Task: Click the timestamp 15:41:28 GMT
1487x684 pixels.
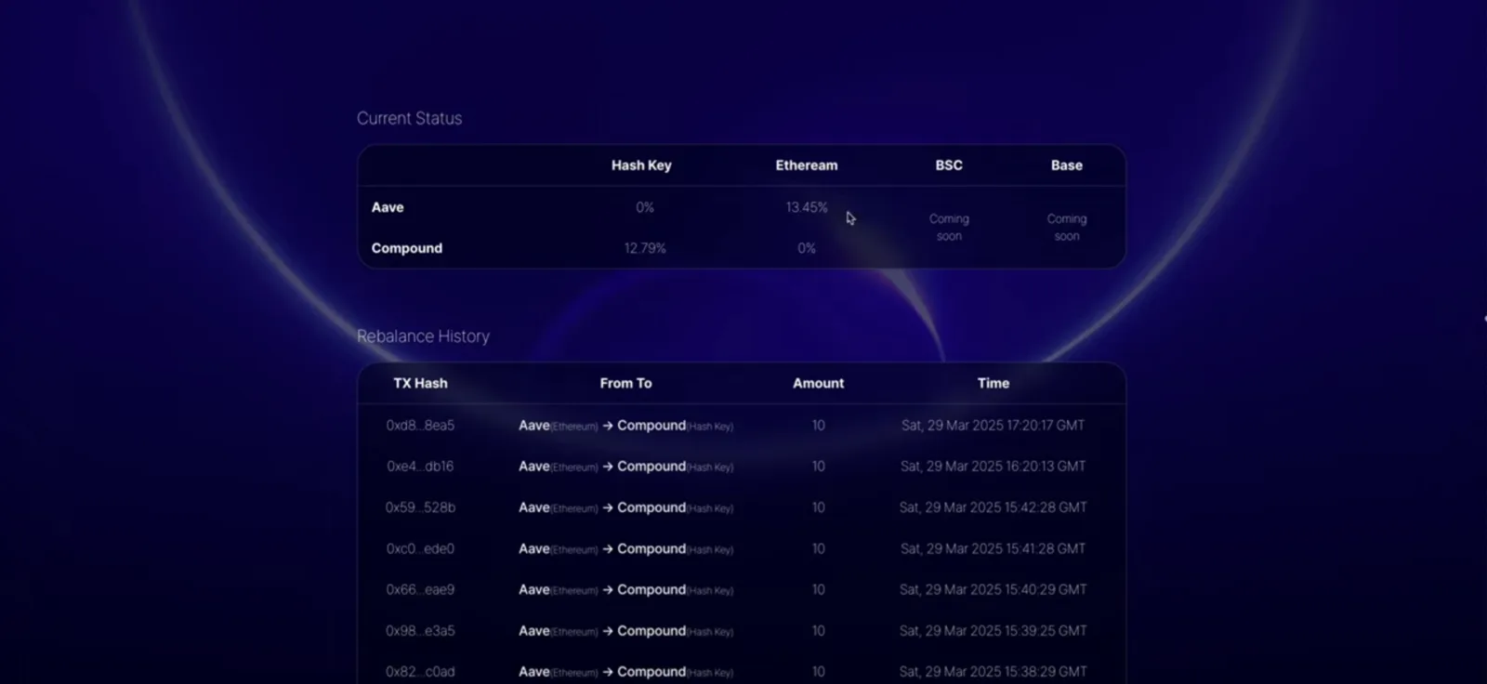Action: (x=994, y=548)
